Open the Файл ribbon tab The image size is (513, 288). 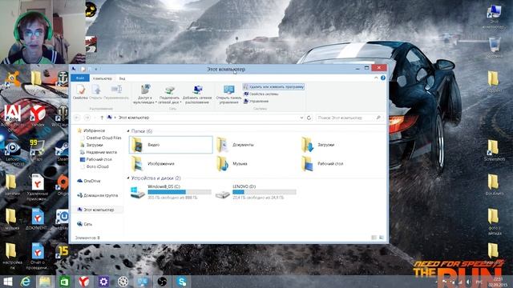pos(80,78)
